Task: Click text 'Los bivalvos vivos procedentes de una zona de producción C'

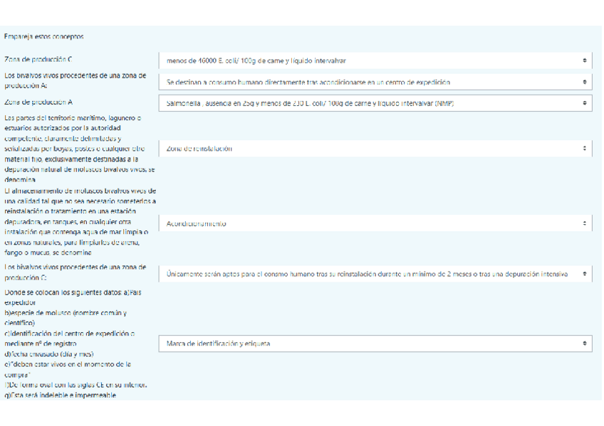Action: 75,272
